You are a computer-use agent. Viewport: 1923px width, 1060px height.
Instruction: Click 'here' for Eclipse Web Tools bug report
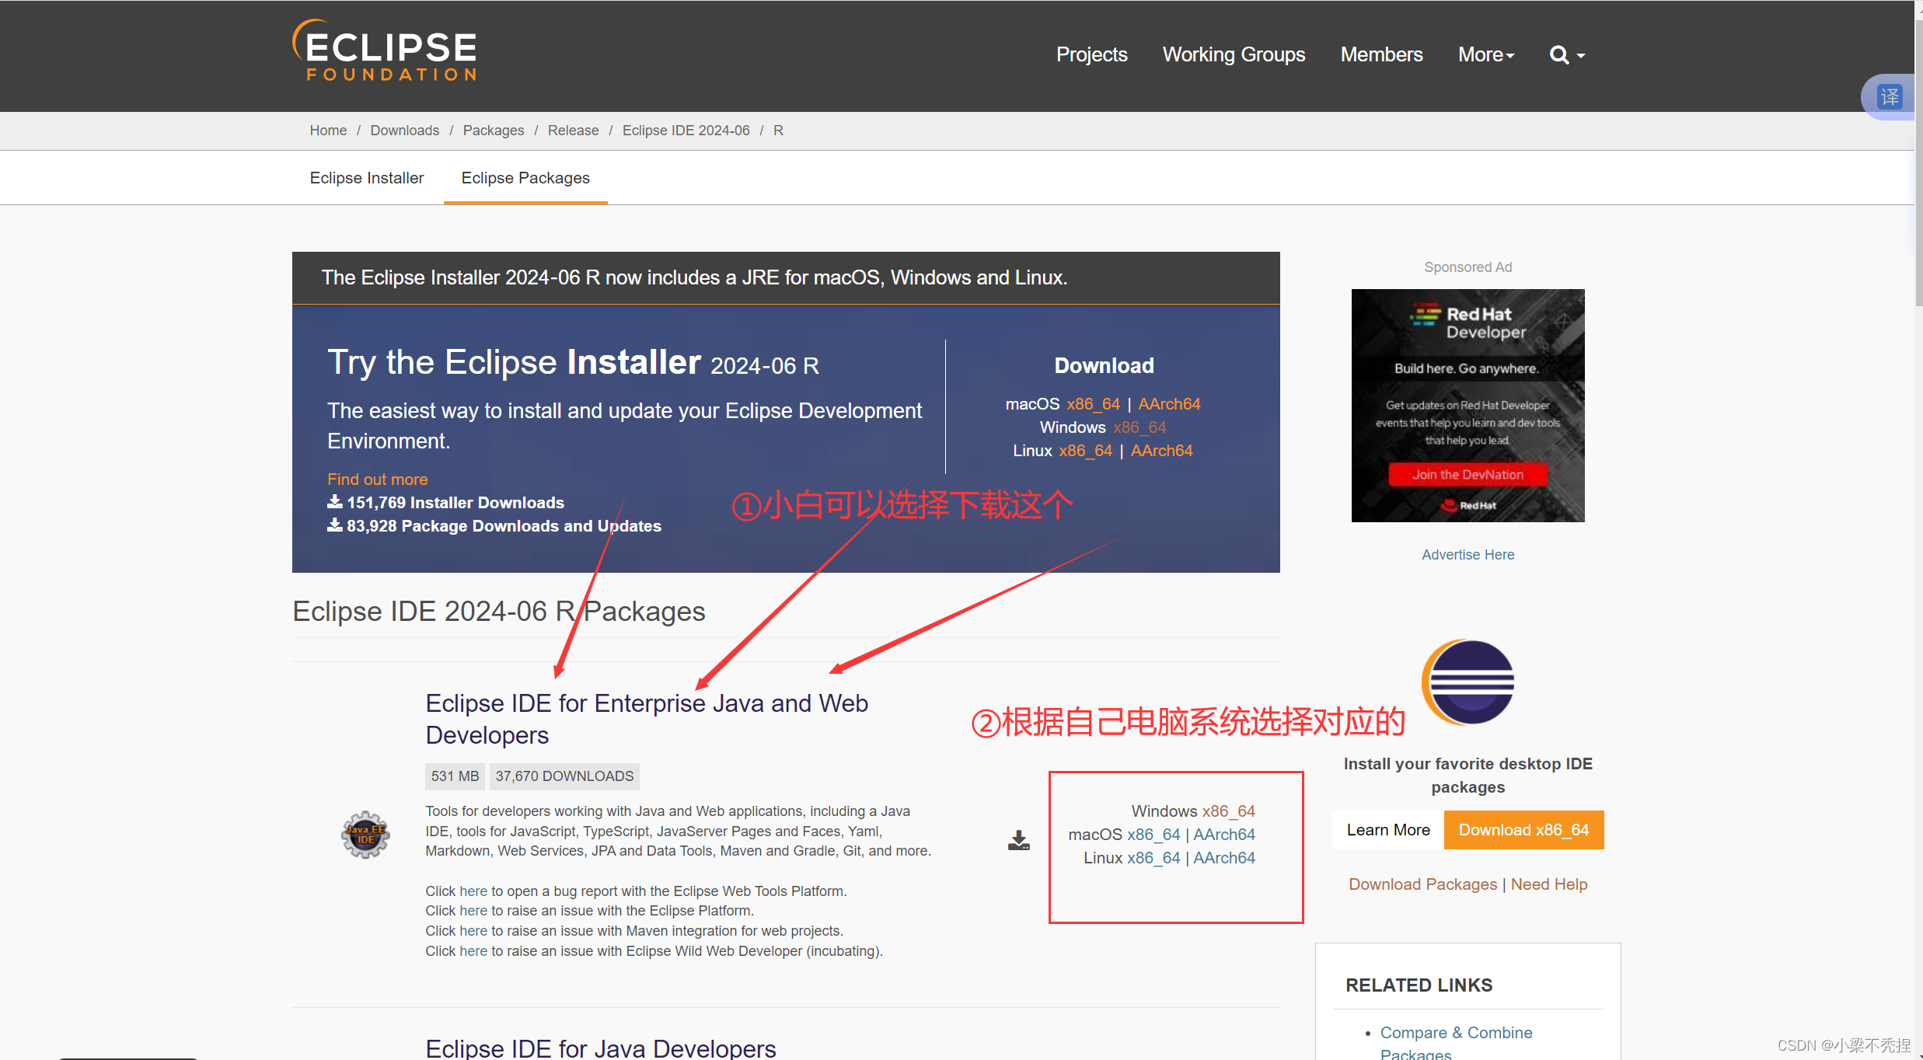(x=473, y=891)
